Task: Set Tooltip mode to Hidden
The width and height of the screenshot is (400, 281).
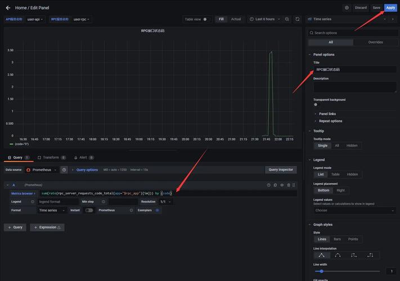Action: 352,146
